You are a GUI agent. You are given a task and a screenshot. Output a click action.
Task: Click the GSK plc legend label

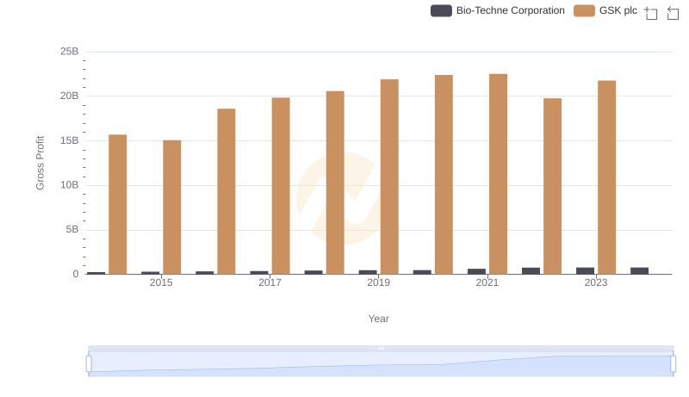tap(618, 10)
